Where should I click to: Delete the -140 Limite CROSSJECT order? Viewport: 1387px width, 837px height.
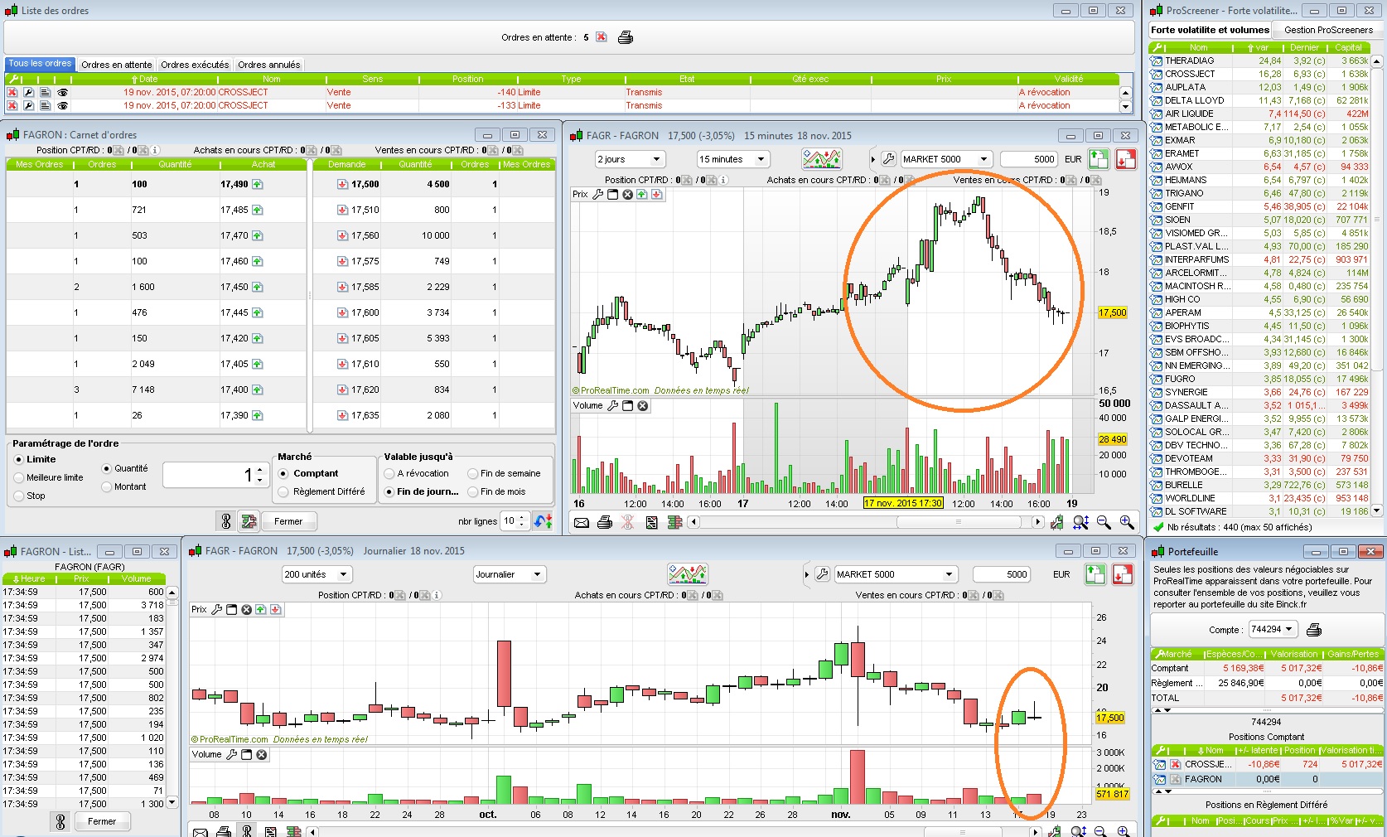click(x=12, y=93)
